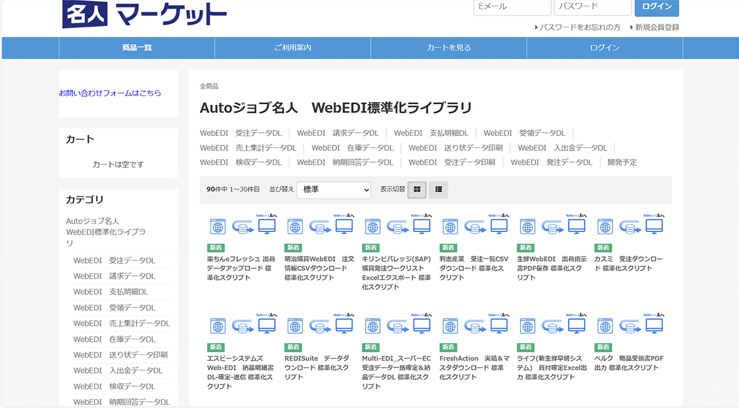Filter by WebEDI 在庫データDL top link
The image size is (739, 408).
tap(353, 148)
